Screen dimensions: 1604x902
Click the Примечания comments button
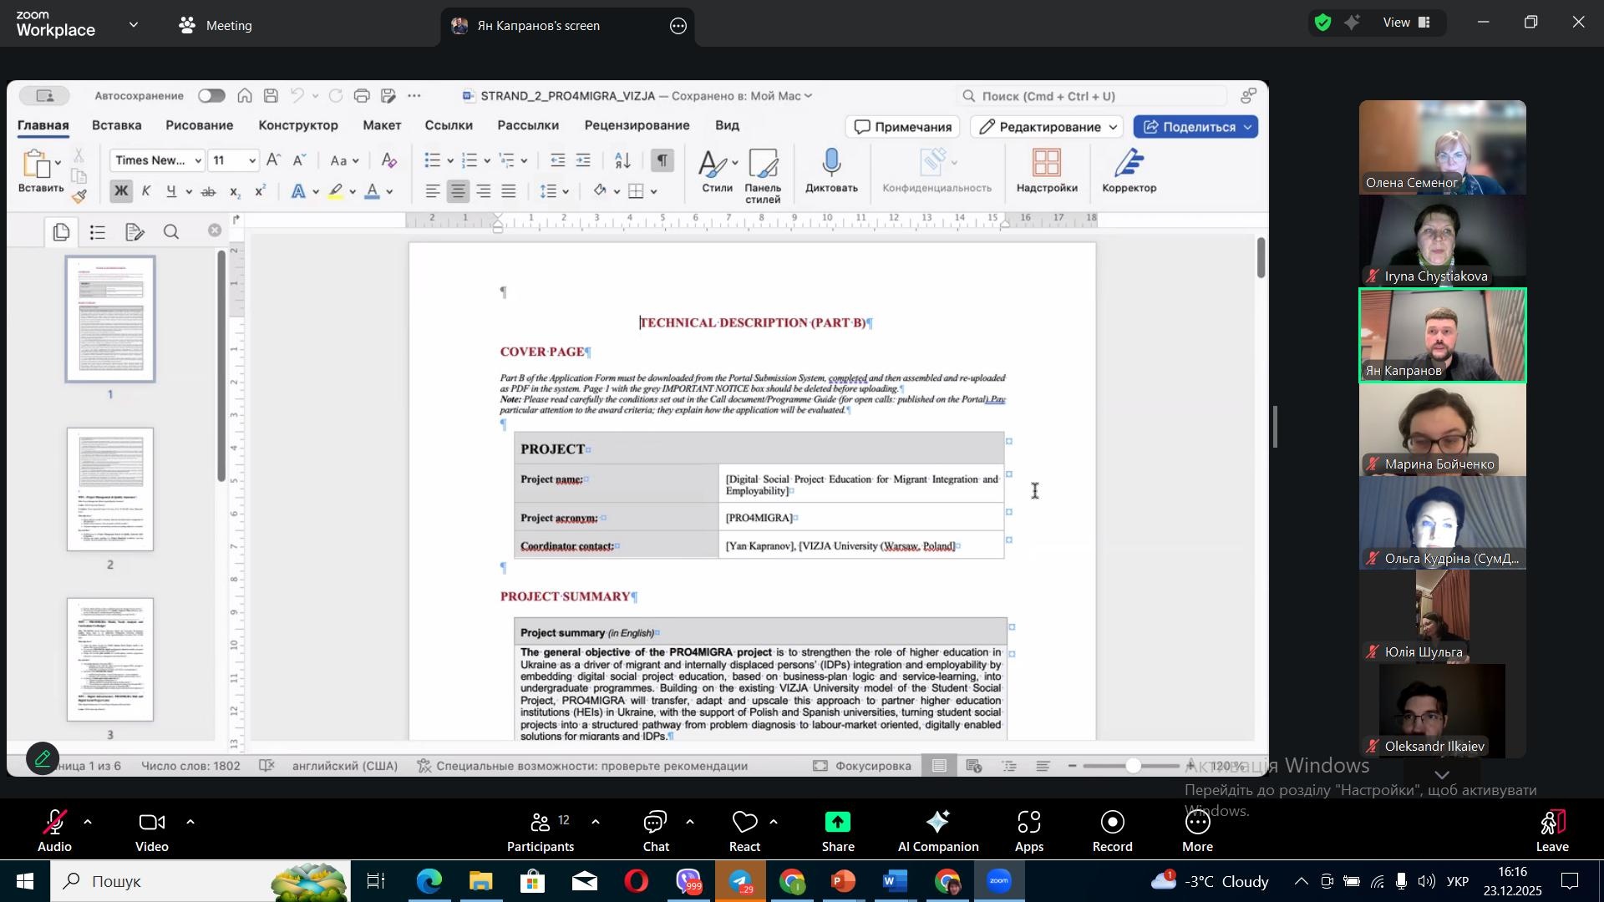click(903, 127)
